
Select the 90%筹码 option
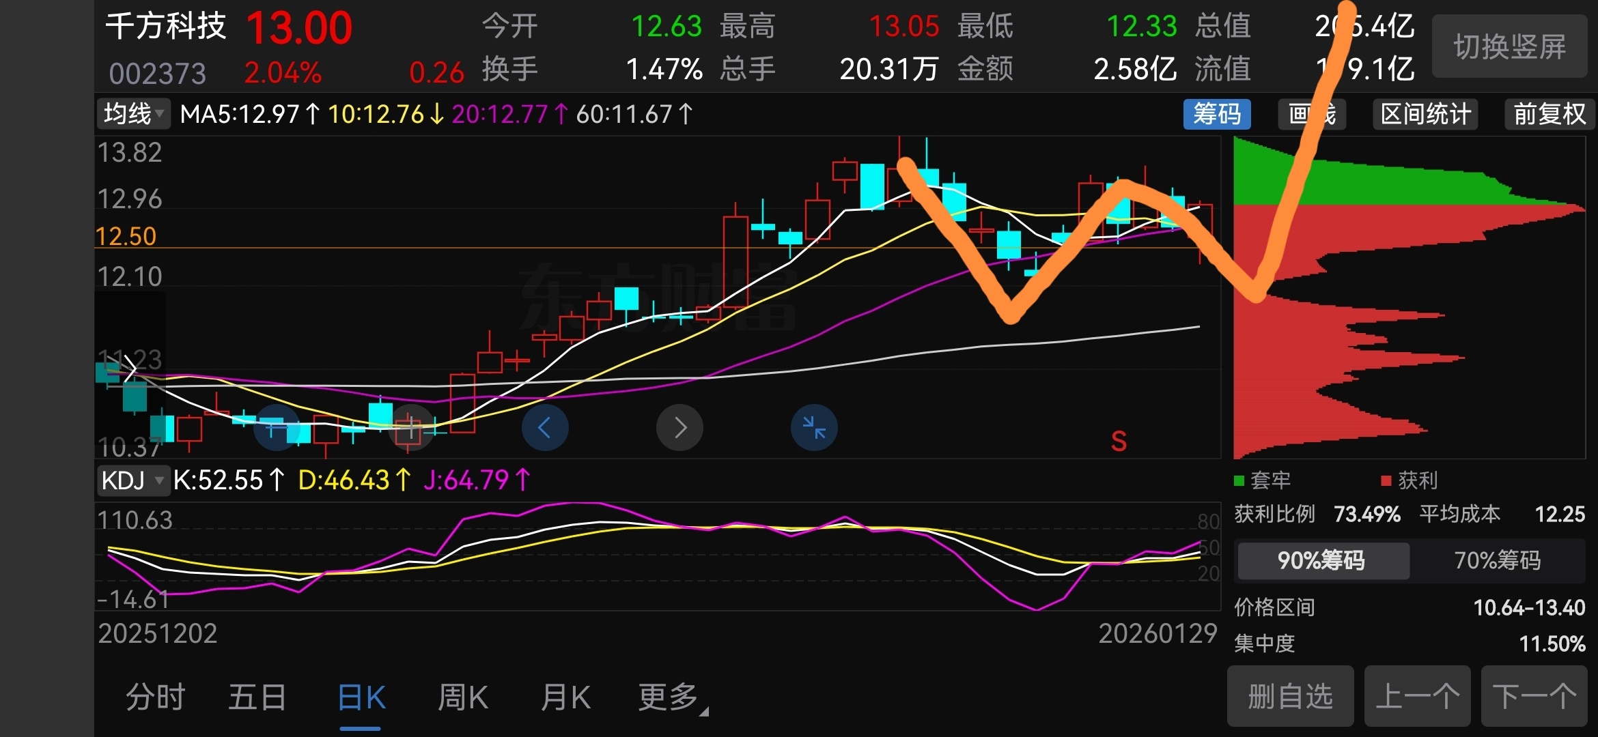(1322, 560)
